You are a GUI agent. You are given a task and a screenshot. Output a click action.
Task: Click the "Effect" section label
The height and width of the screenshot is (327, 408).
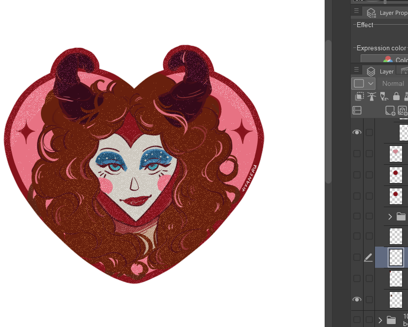coord(365,25)
